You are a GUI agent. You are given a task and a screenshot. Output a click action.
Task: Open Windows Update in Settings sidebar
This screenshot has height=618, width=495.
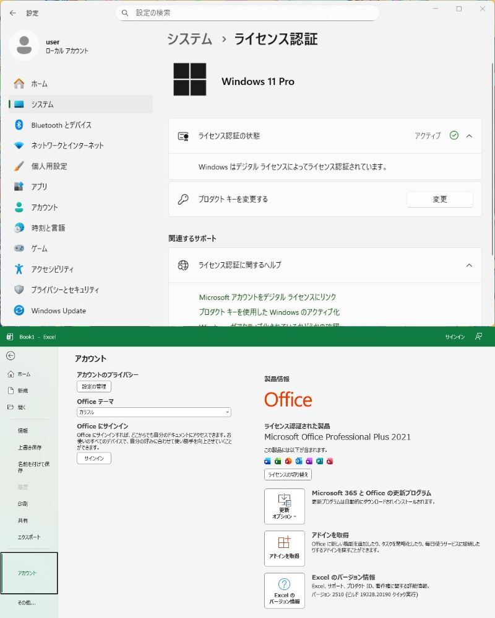[x=80, y=310]
